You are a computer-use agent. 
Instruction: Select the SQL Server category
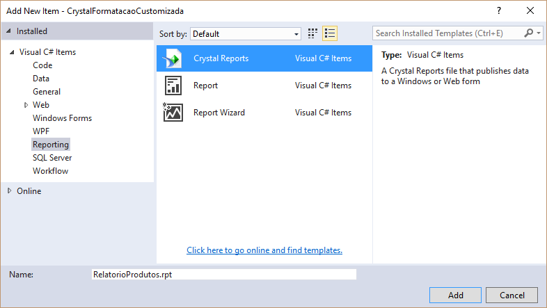pyautogui.click(x=52, y=158)
